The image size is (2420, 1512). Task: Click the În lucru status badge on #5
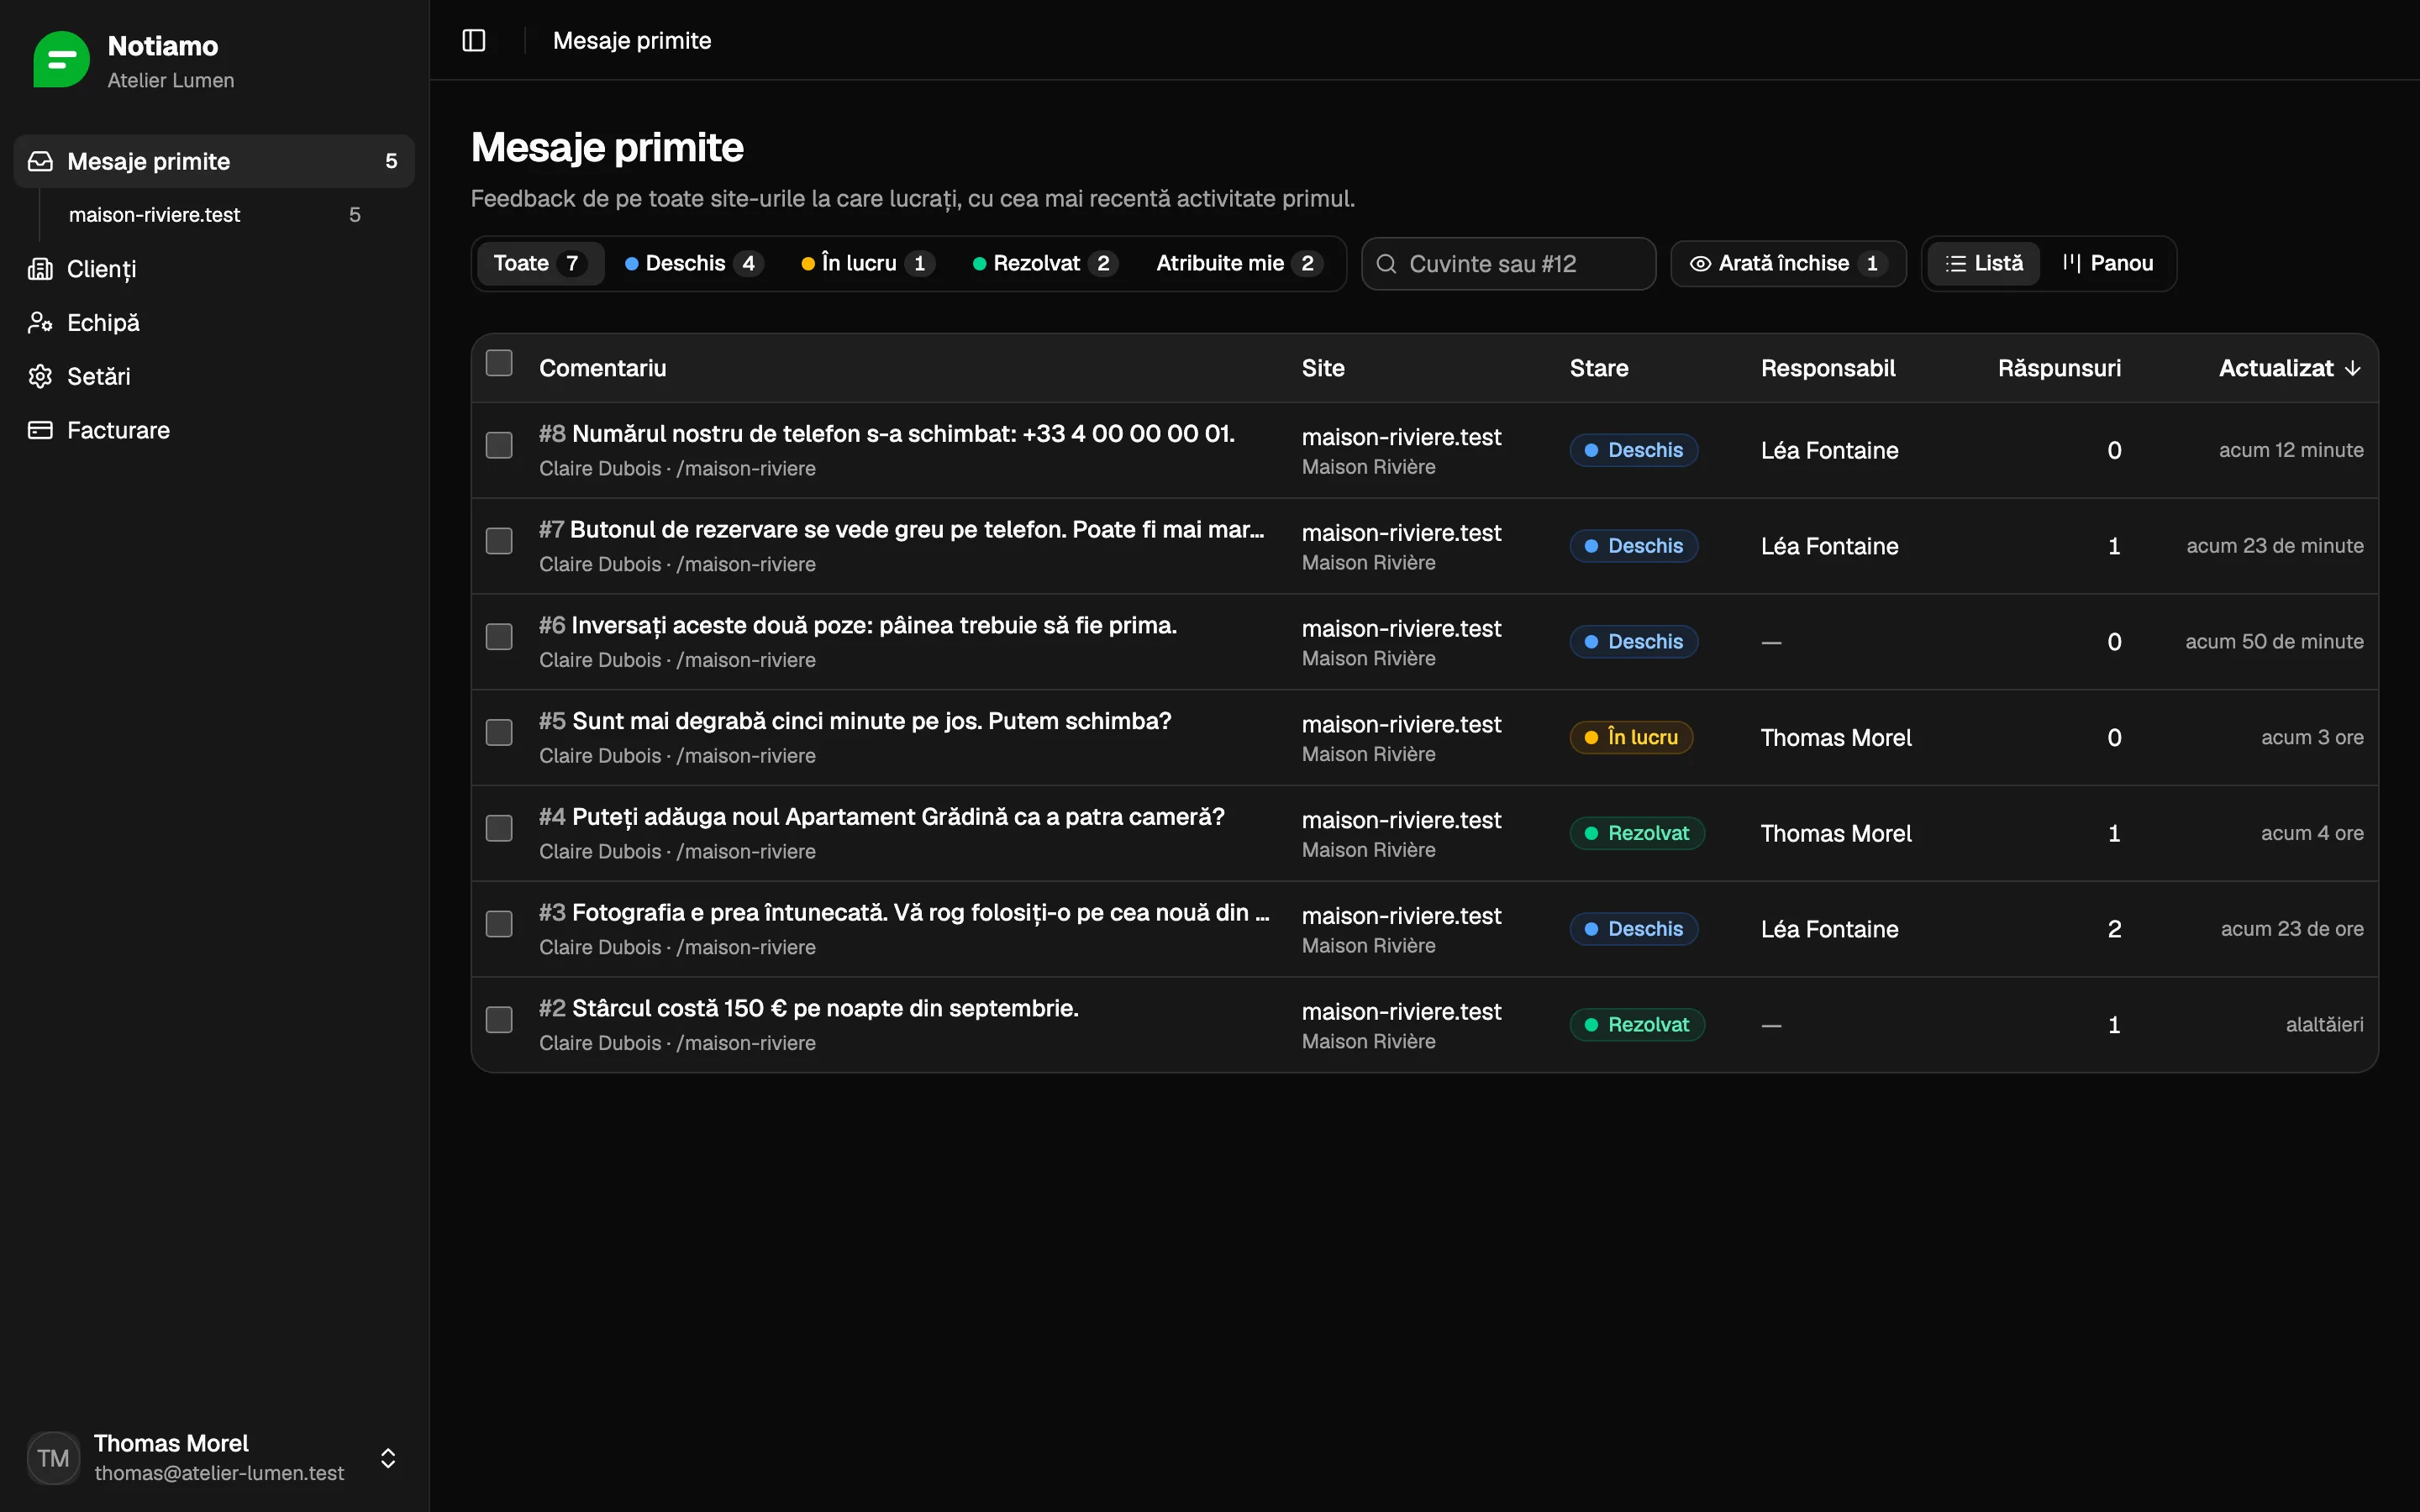1631,737
